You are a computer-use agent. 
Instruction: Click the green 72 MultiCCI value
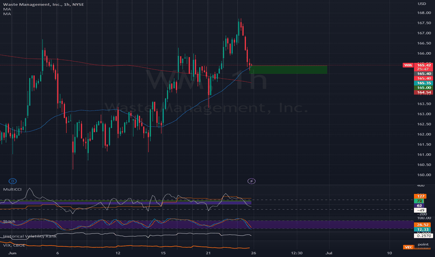tap(419, 201)
